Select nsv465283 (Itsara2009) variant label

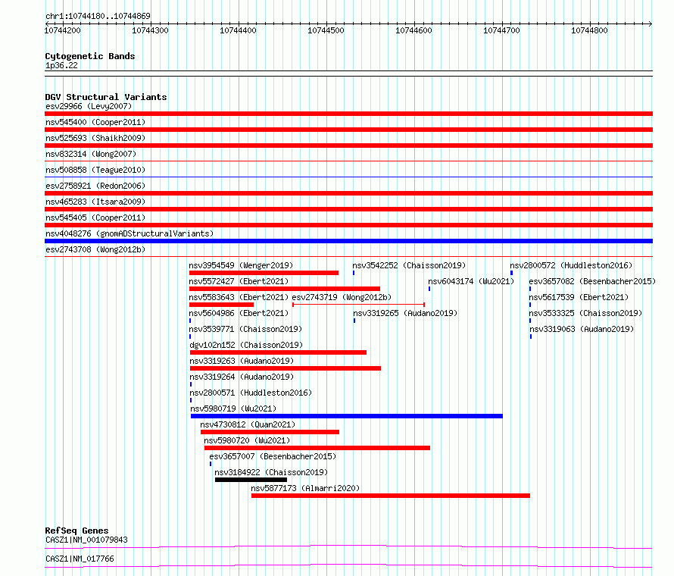pyautogui.click(x=95, y=202)
